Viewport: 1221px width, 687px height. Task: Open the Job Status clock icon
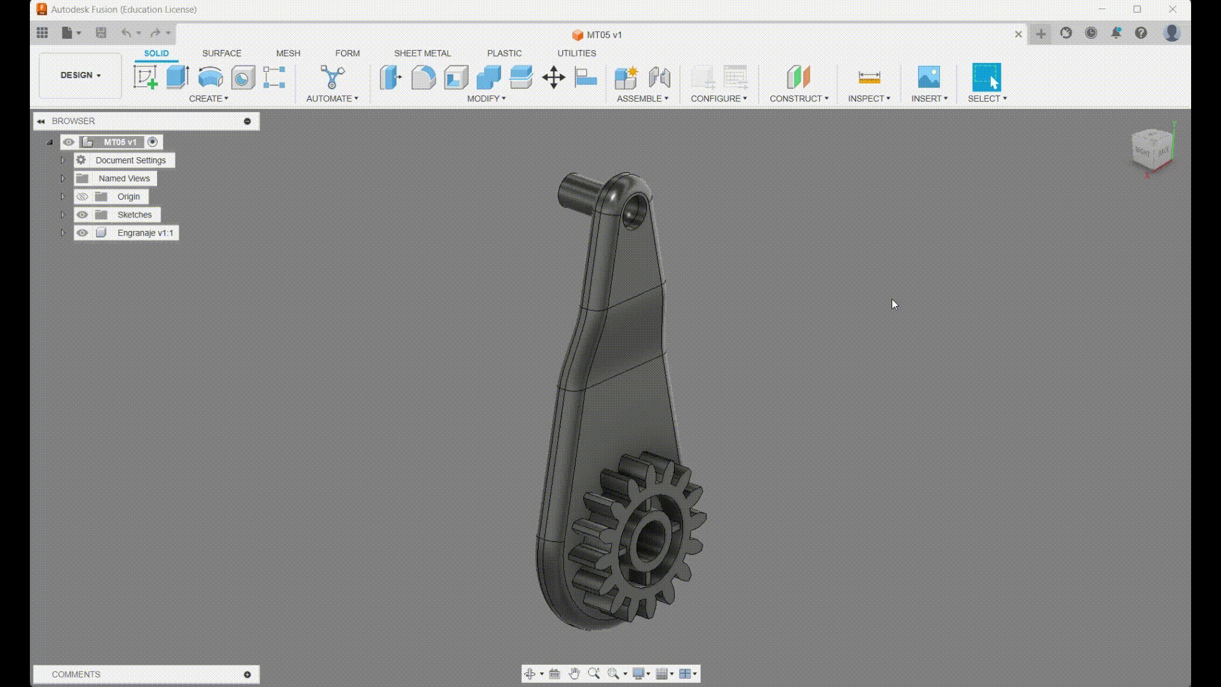pos(1091,33)
